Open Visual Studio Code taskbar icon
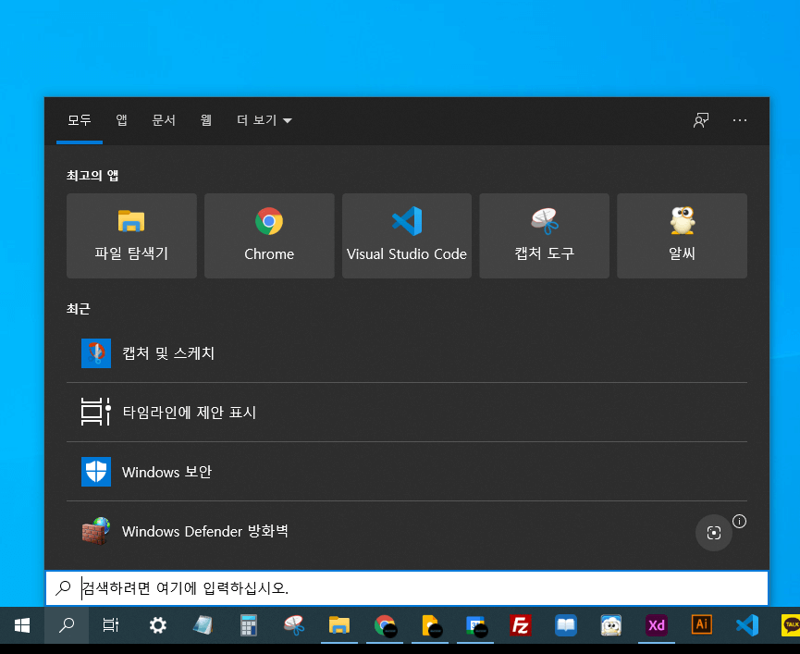Image resolution: width=800 pixels, height=654 pixels. click(x=747, y=625)
